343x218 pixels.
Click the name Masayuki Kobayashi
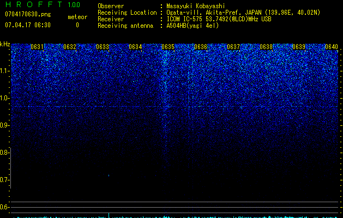(x=196, y=6)
